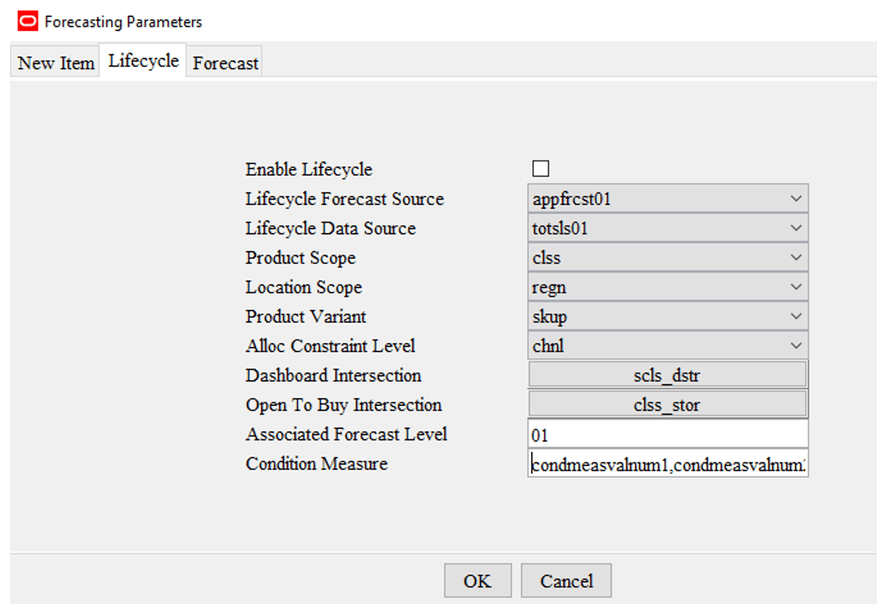Open the Location Scope dropdown set to regn

667,286
